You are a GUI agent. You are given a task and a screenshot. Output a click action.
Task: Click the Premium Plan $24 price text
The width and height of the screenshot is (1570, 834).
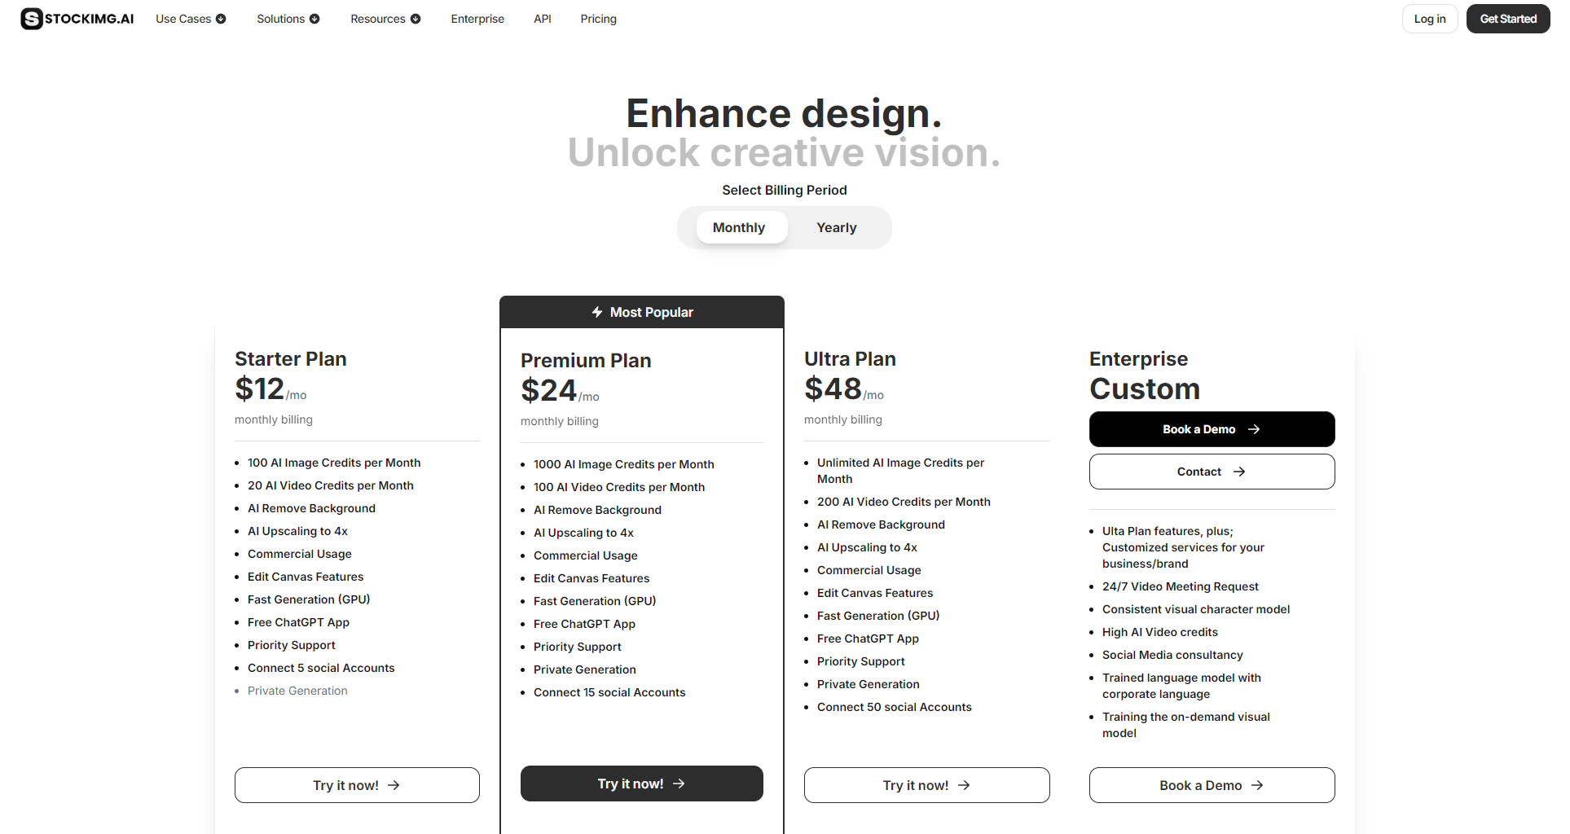click(549, 391)
